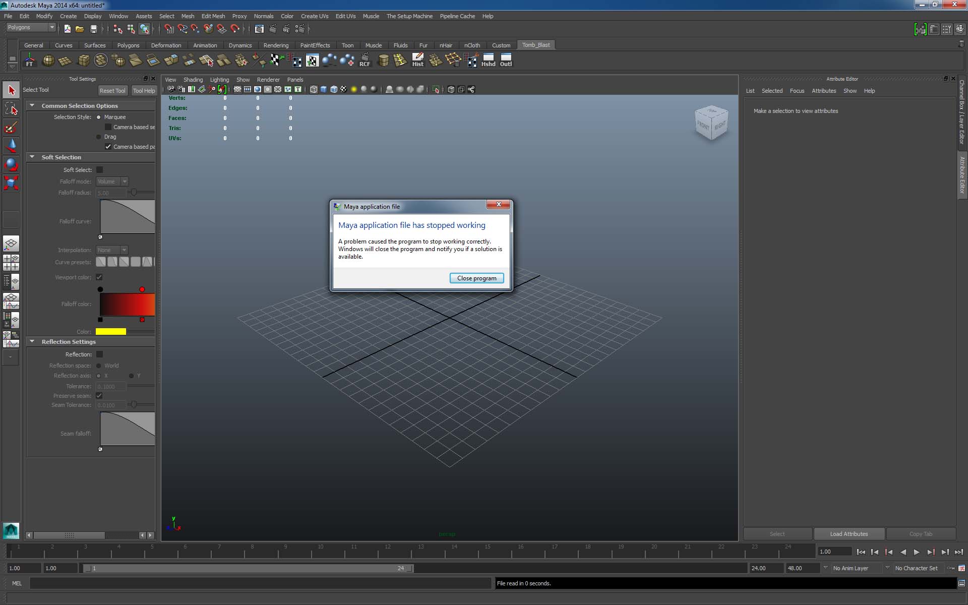This screenshot has width=968, height=605.
Task: Click the yellow Color swatch
Action: (x=111, y=332)
